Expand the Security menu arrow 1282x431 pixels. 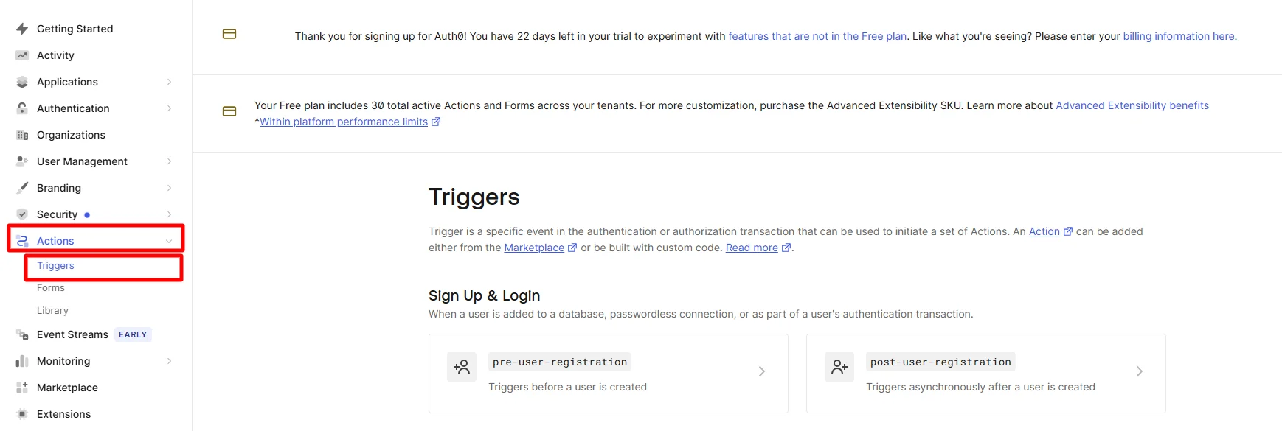pyautogui.click(x=169, y=214)
